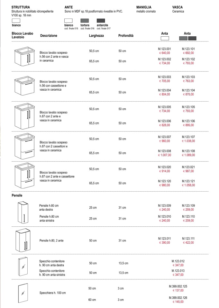
Task: Click product code M.399.002.125
Action: [178, 286]
